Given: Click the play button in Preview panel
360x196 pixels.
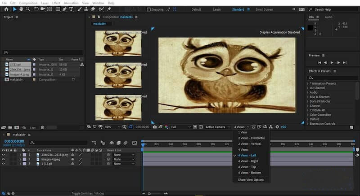Looking at the screenshot, I should [332, 63].
